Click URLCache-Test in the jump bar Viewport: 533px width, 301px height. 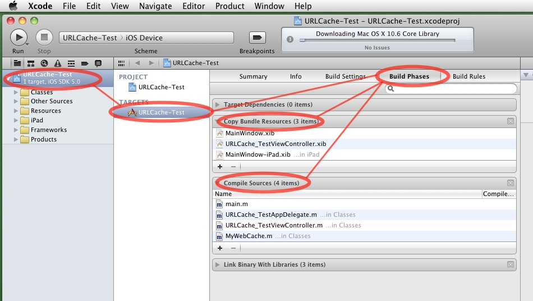[191, 63]
